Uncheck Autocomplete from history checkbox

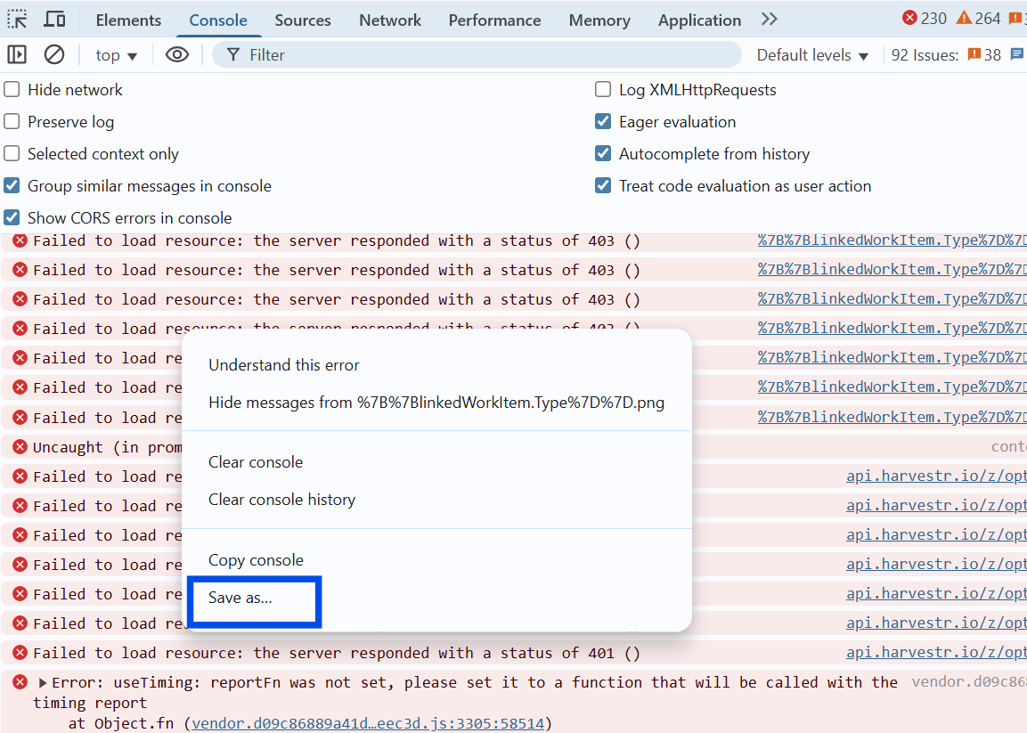coord(603,153)
